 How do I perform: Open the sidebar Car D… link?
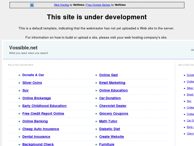(x=190, y=120)
